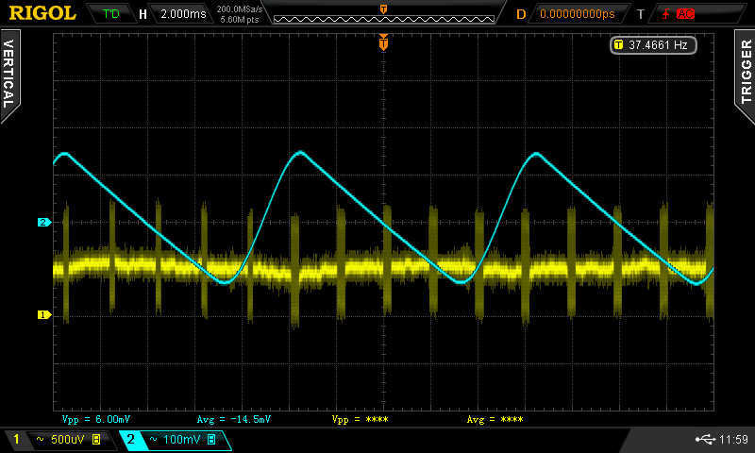Click the cyan Vpp = 6.00mV measurement
This screenshot has width=755, height=453.
click(x=96, y=419)
